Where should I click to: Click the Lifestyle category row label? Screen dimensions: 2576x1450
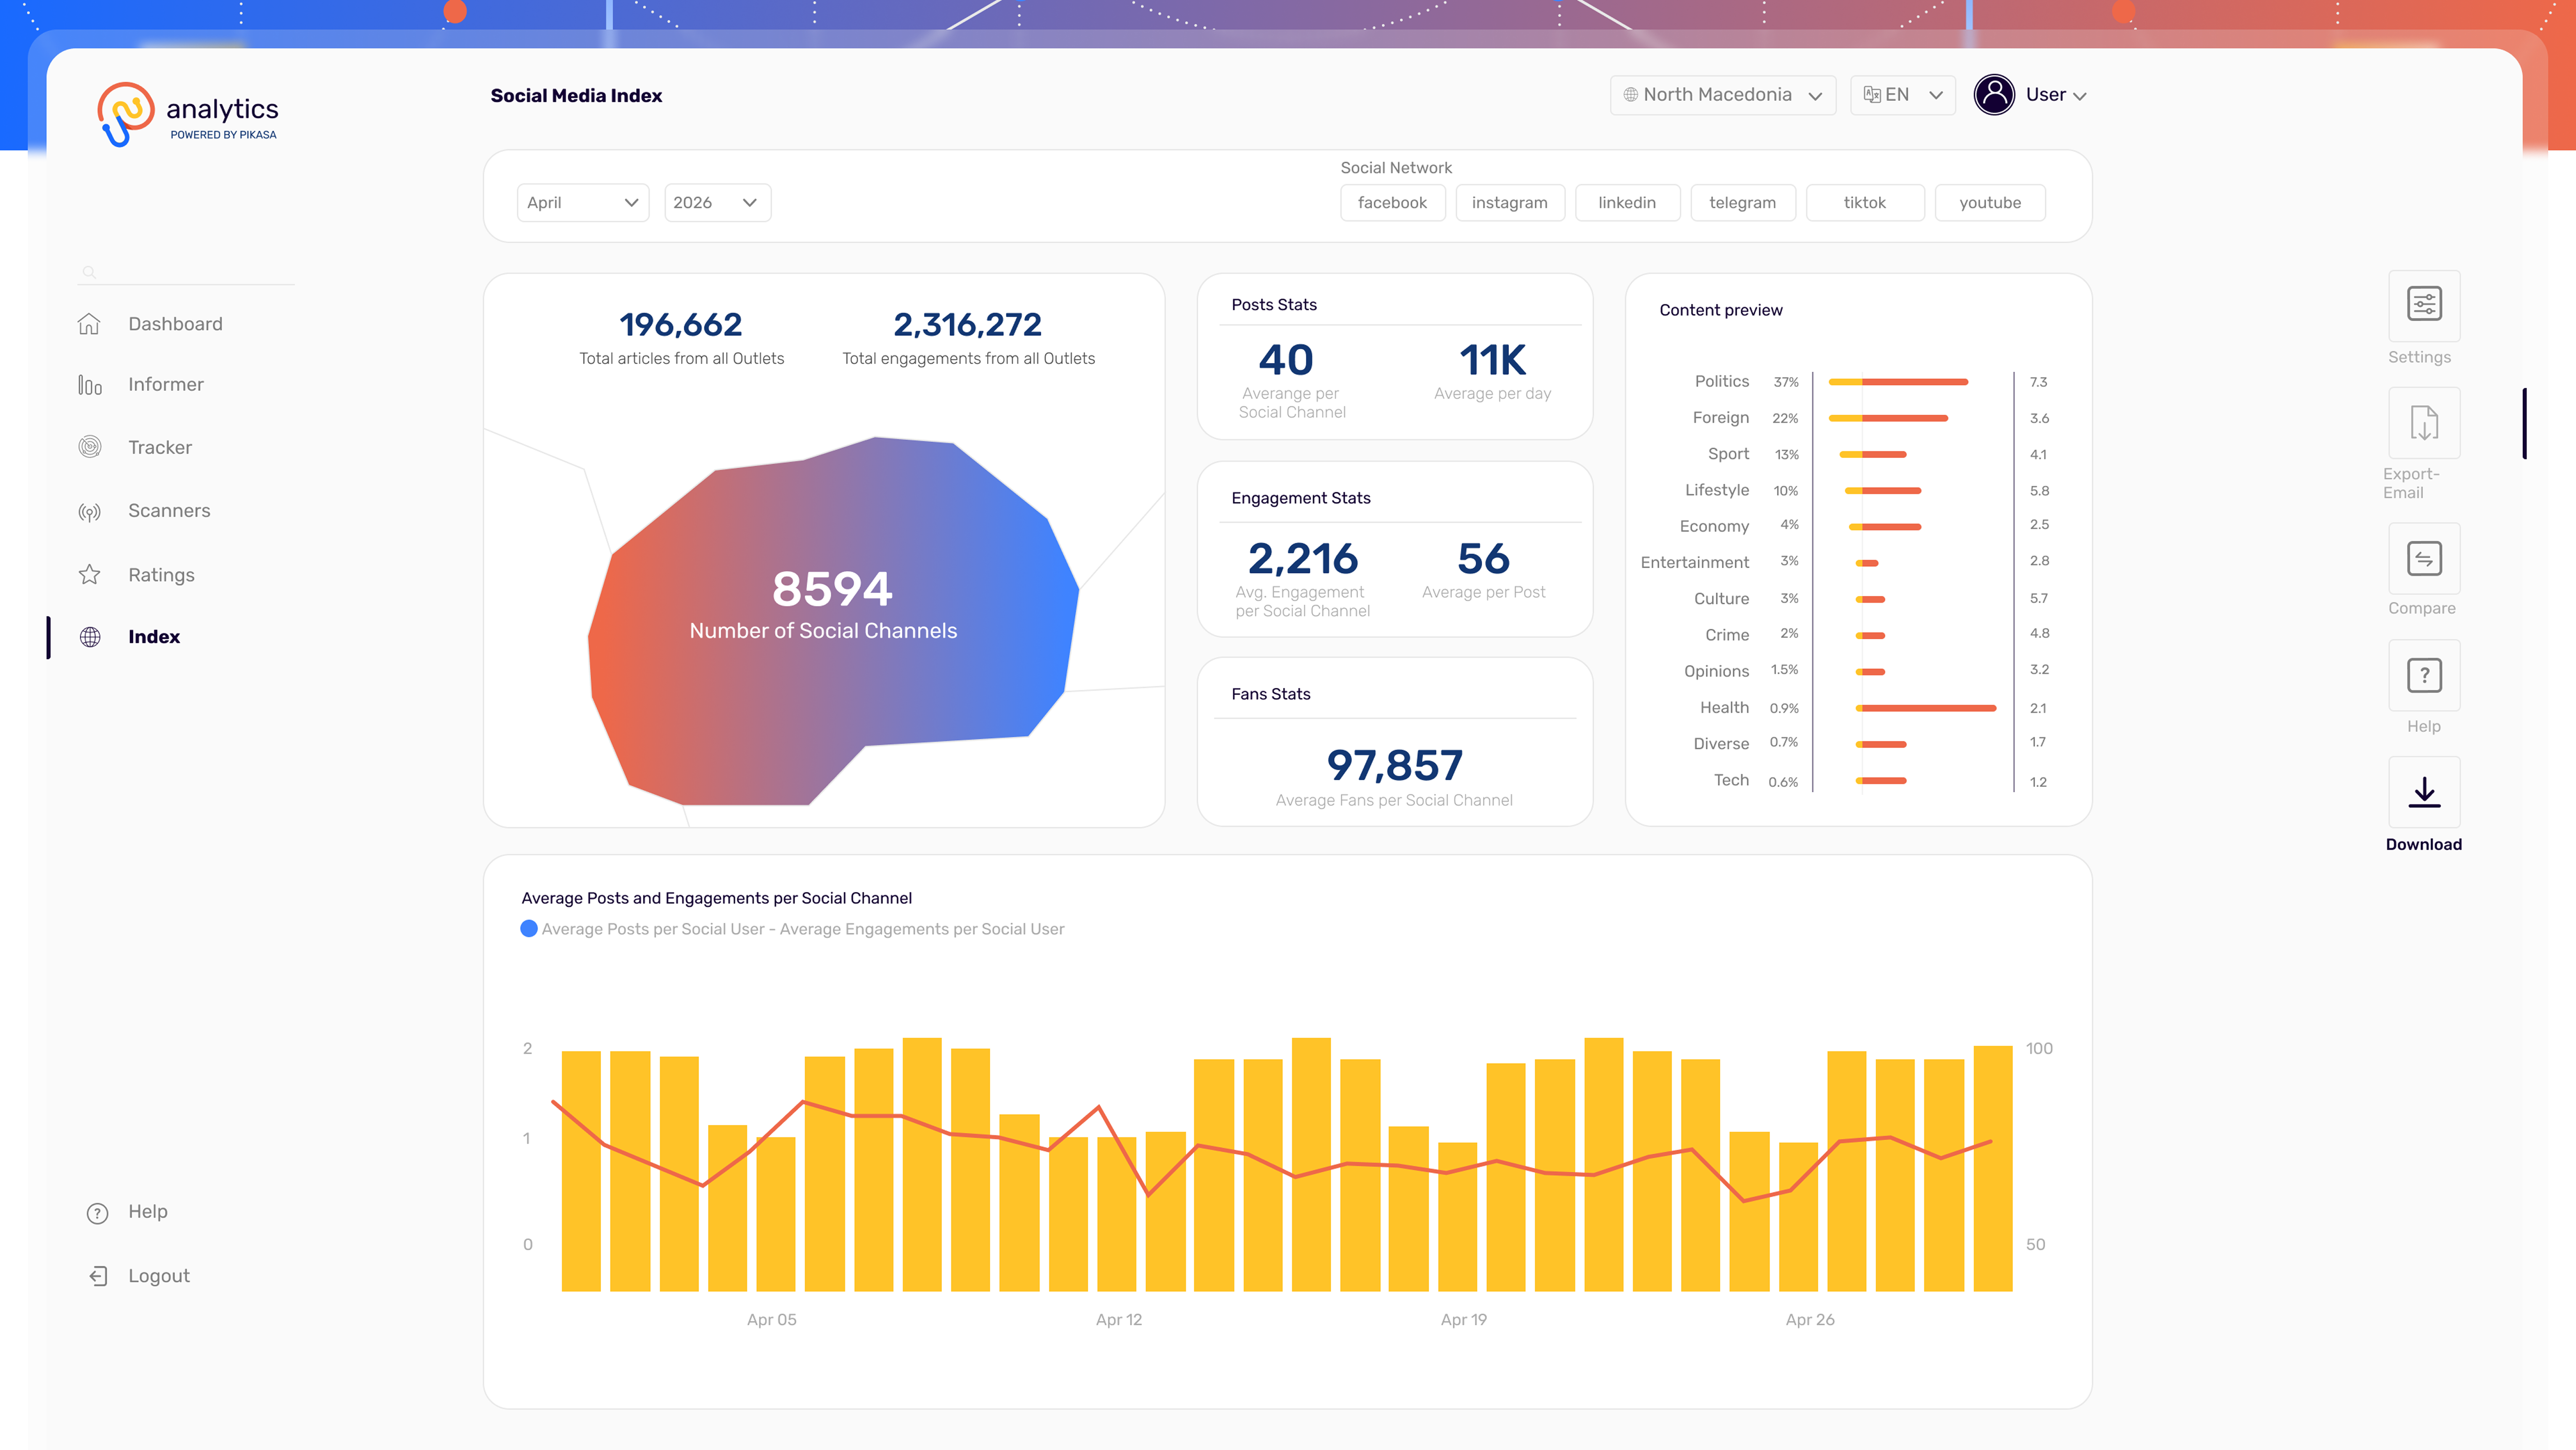(x=1717, y=490)
